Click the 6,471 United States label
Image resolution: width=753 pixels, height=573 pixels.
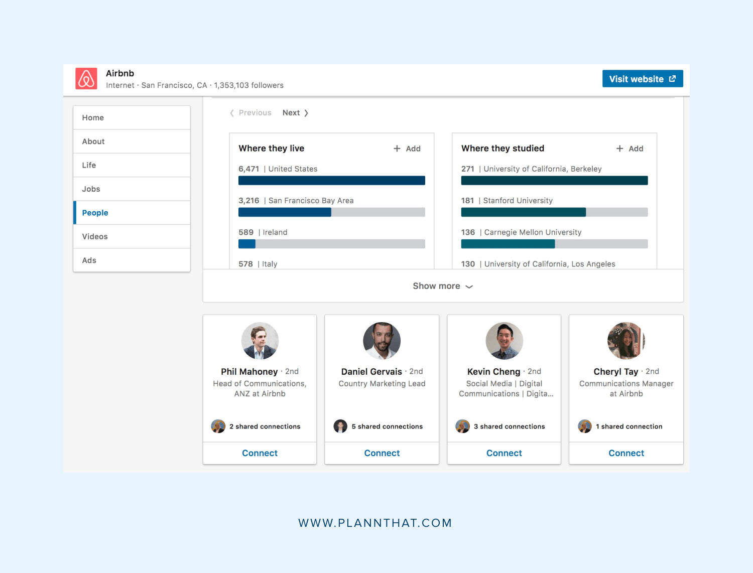(278, 169)
